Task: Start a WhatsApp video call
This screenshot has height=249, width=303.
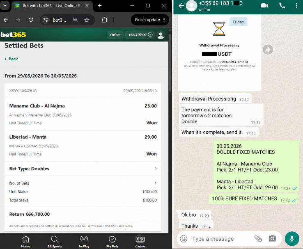Action: [x=264, y=6]
